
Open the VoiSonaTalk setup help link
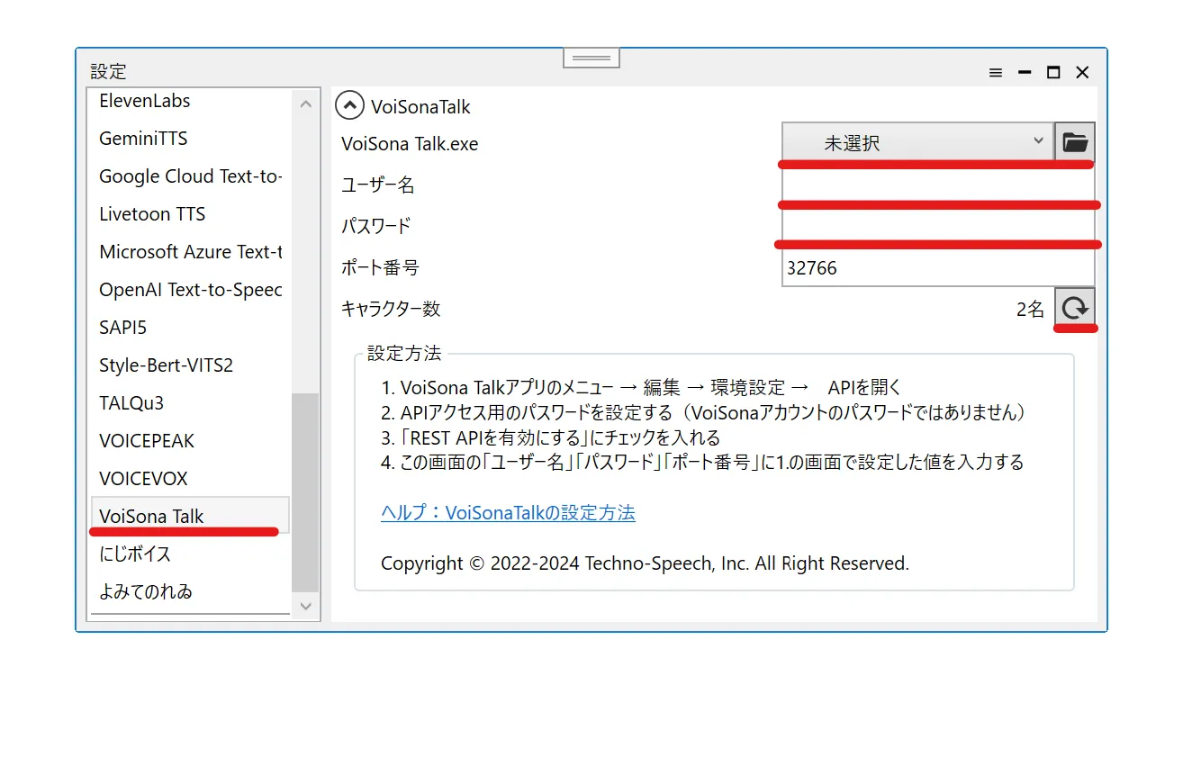coord(508,513)
